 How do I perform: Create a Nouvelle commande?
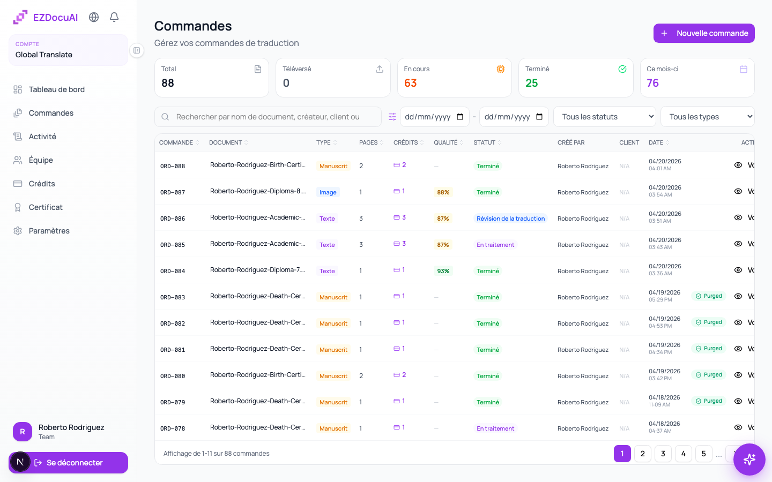(x=704, y=33)
